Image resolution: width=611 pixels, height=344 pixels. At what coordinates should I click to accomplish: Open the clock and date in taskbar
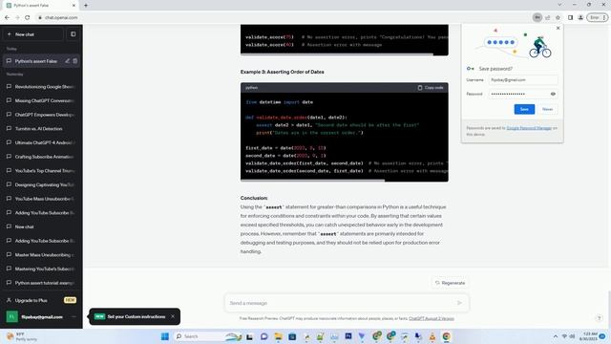(588, 336)
